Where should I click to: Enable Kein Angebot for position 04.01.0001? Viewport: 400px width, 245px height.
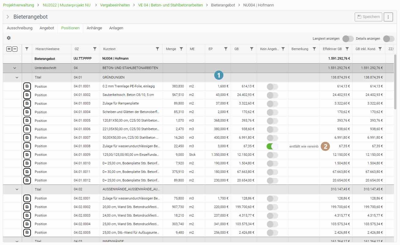click(x=272, y=86)
